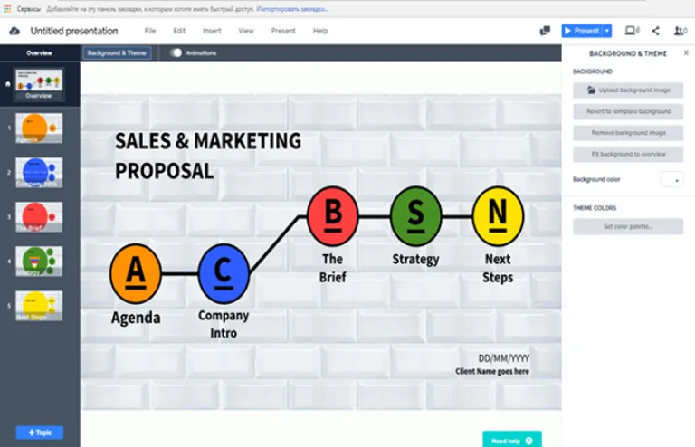Click the home icon beside Overview thumbnail

click(7, 84)
